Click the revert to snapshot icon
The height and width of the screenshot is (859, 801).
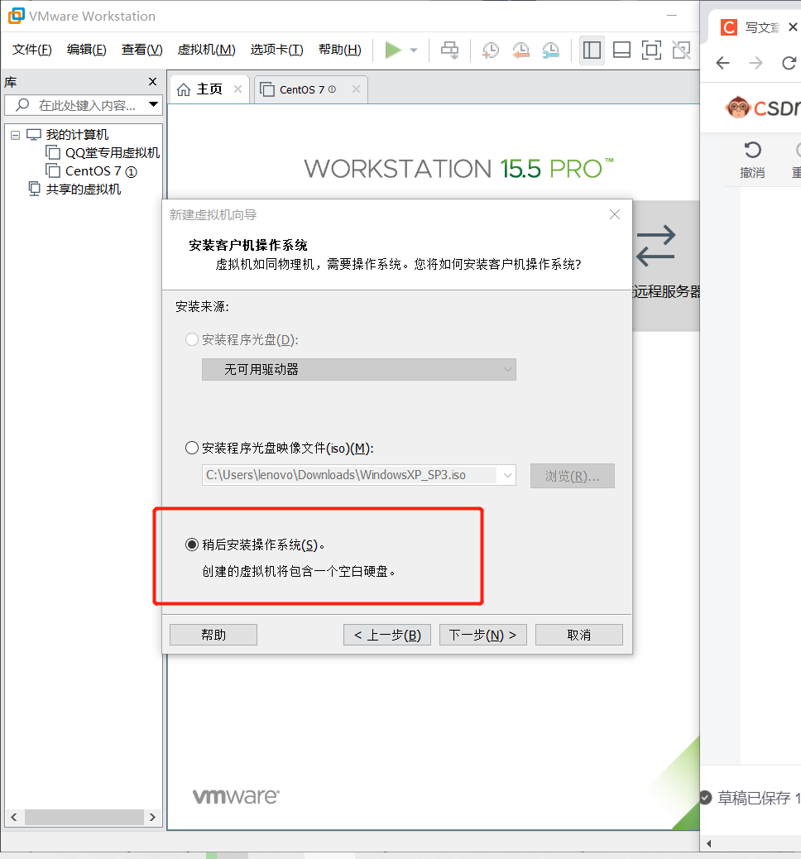(520, 50)
